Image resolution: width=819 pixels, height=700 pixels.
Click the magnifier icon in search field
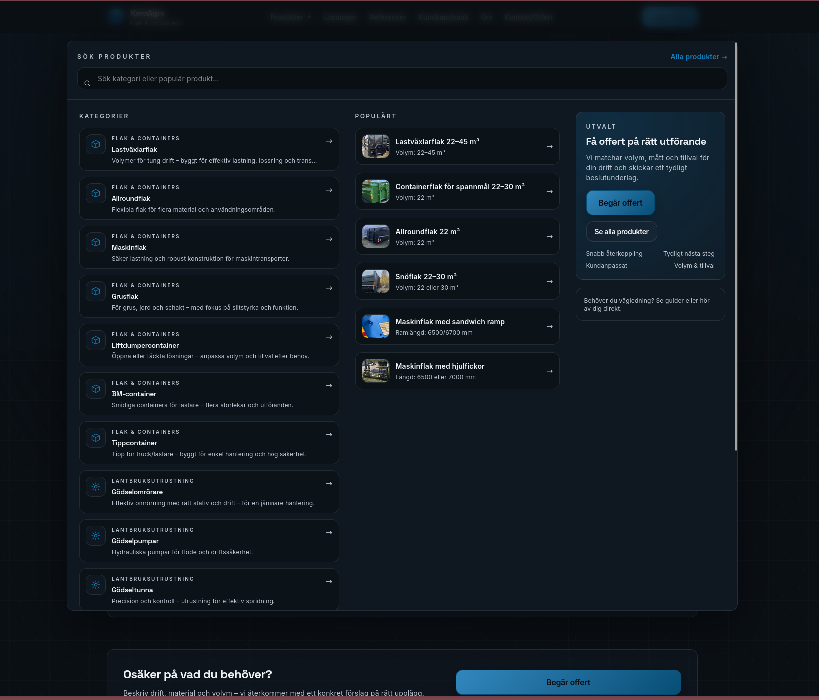pos(87,83)
